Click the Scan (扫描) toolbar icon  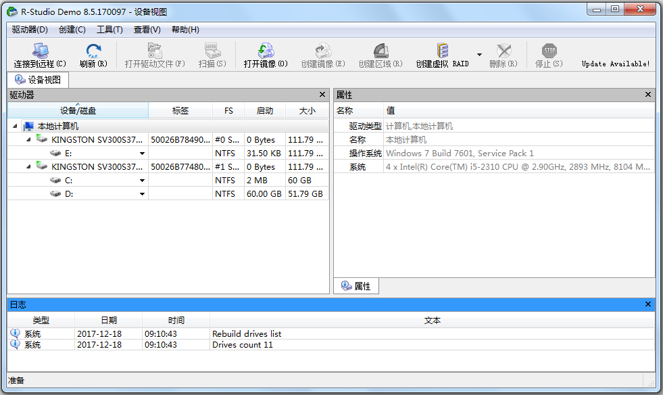(212, 51)
